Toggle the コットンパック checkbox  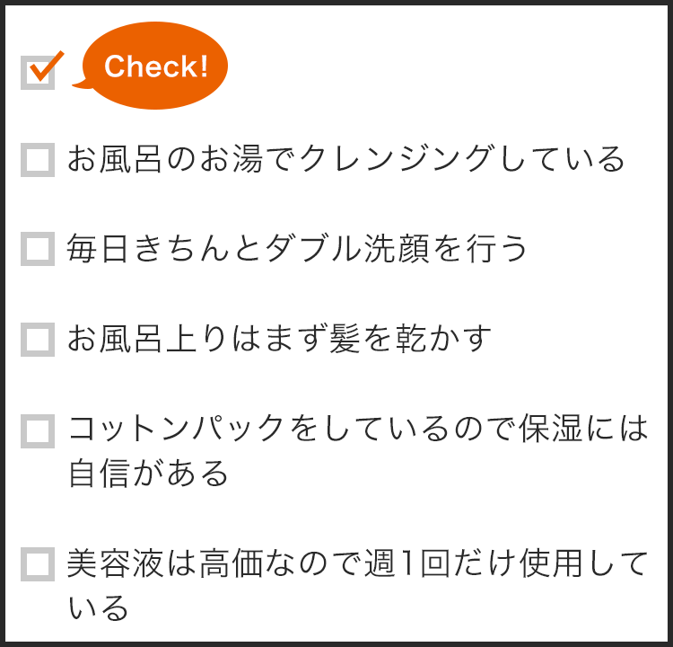coord(38,431)
